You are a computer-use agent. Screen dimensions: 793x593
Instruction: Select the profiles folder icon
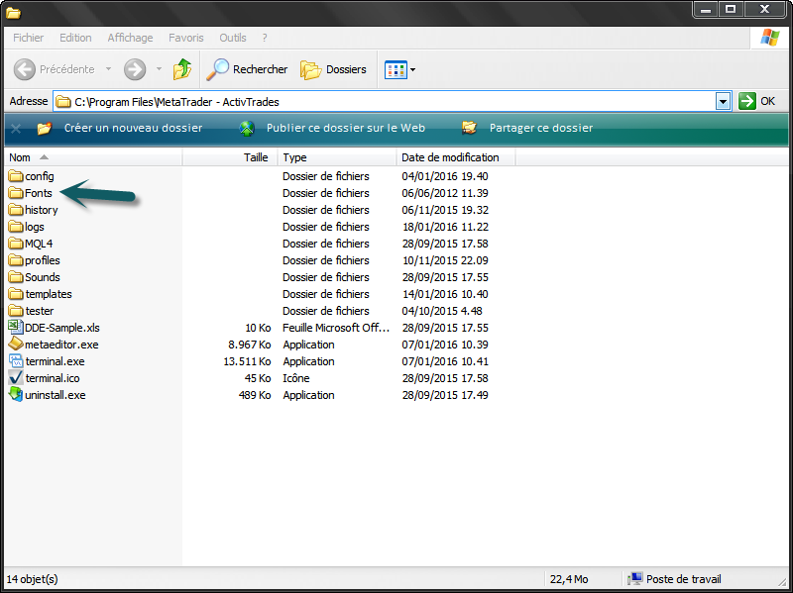point(16,260)
